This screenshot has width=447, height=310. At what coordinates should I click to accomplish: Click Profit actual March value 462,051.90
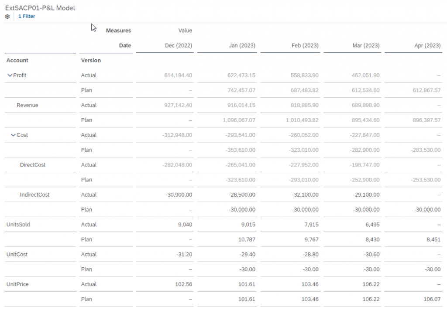coord(366,75)
